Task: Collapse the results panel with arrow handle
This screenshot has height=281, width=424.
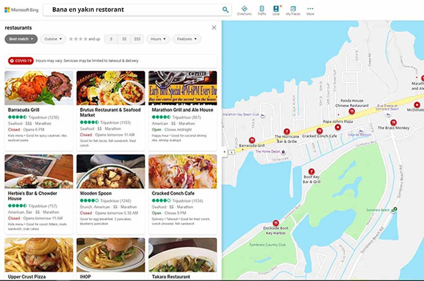Action: click(224, 152)
